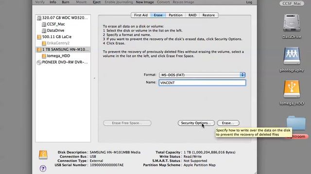311x174 pixels.
Task: Click the SAMSUNG HN-M101MBB Media description text
Action: (115, 152)
